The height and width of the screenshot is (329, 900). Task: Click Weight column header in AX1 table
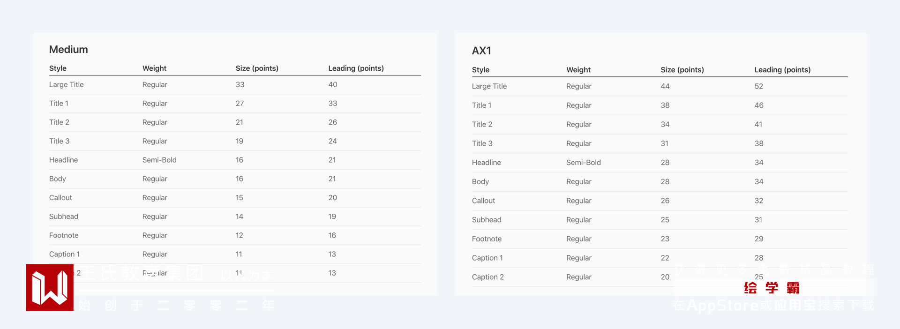pyautogui.click(x=578, y=70)
